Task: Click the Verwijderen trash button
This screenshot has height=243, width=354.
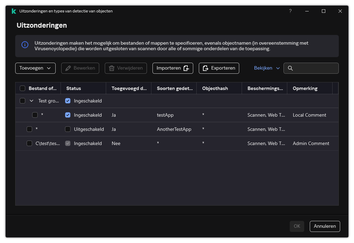Action: coord(126,68)
